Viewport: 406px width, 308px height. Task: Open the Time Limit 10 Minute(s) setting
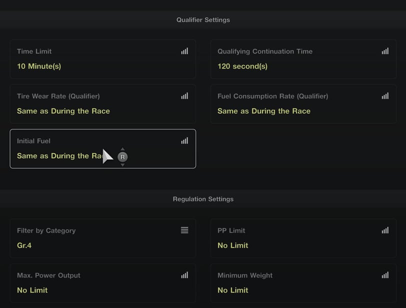39,66
